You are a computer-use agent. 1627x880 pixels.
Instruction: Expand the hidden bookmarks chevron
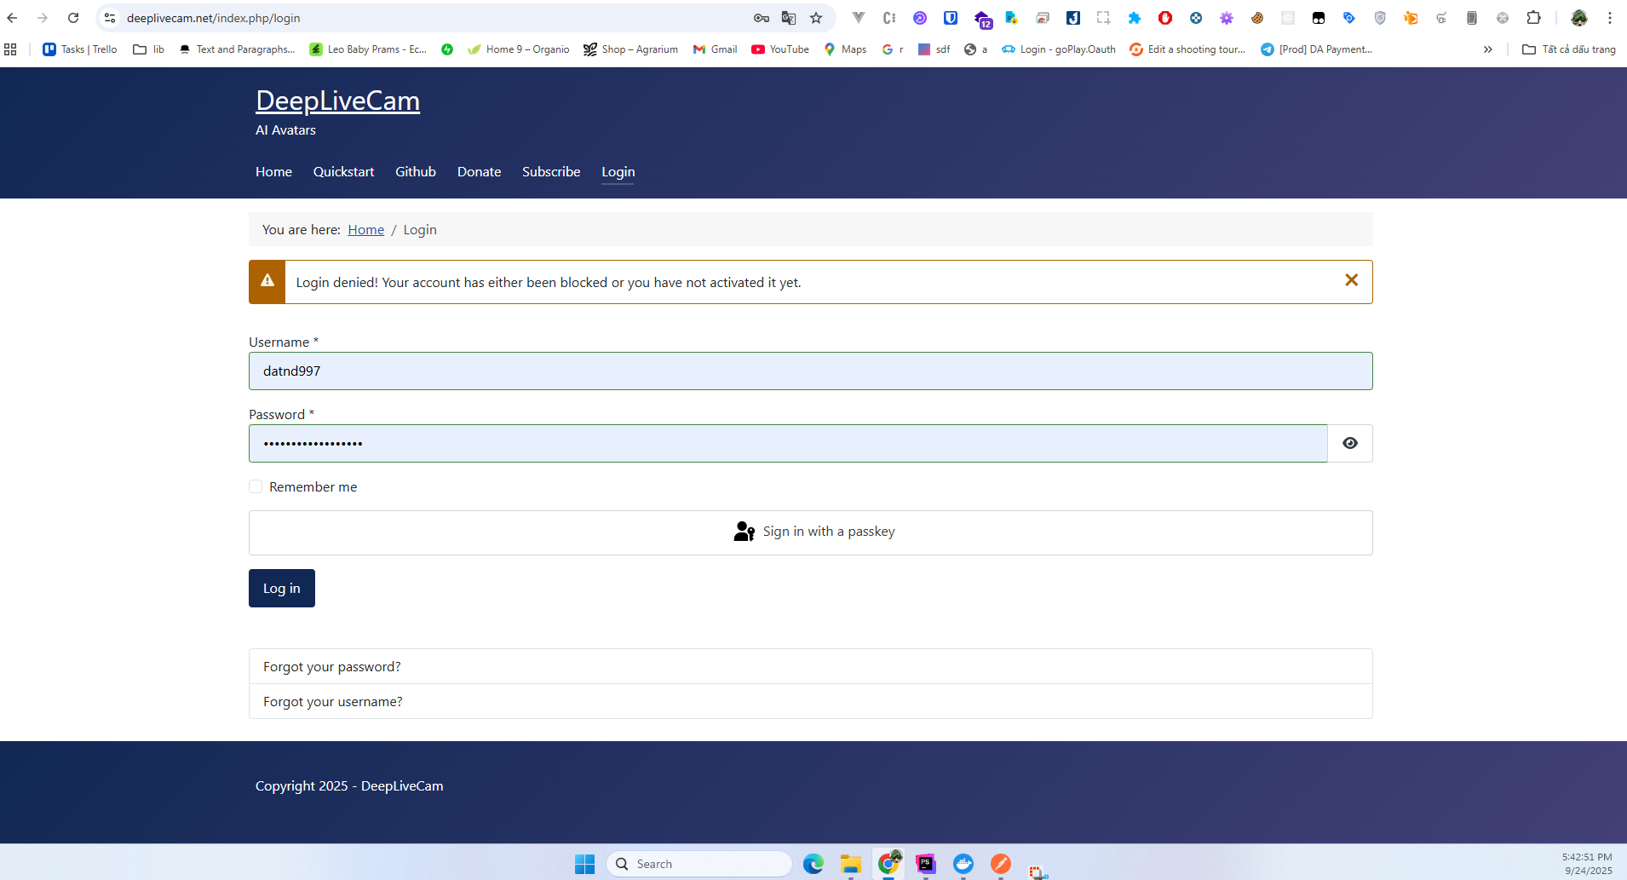click(x=1487, y=49)
